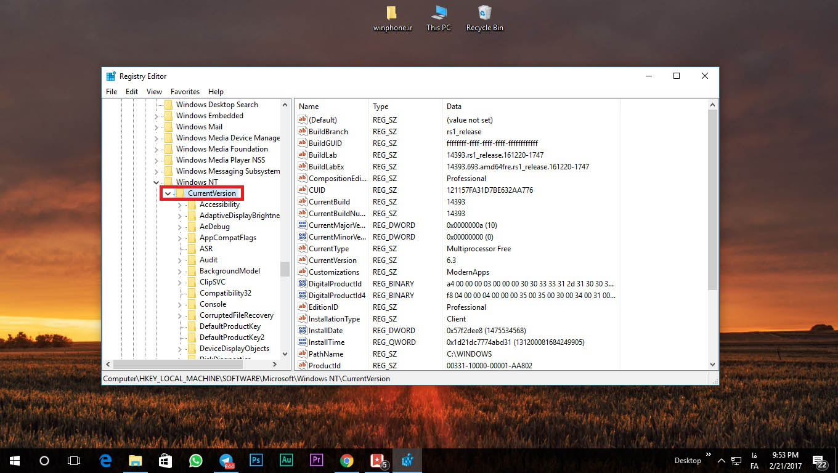Open the Recycle Bin desktop icon
This screenshot has width=838, height=473.
[485, 18]
